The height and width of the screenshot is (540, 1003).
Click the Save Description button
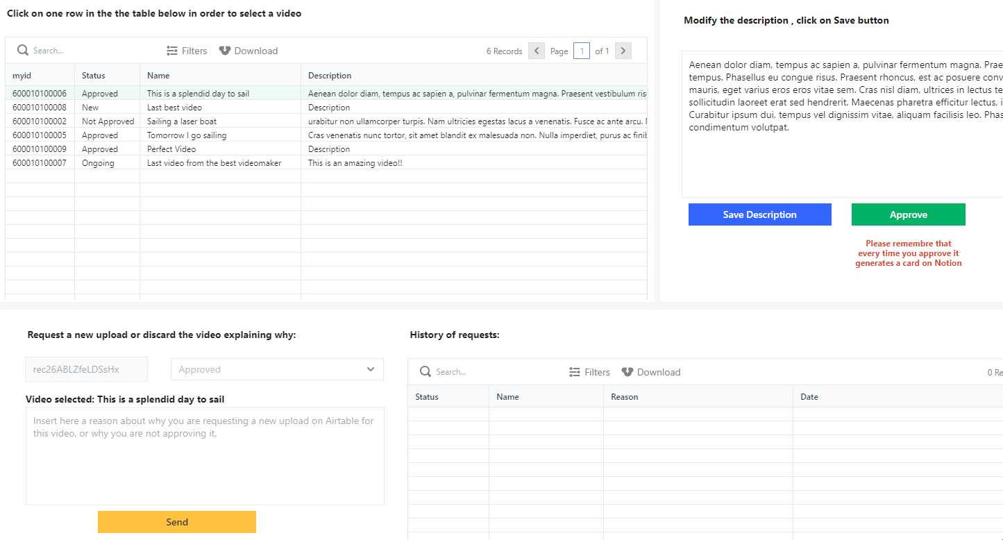[759, 214]
